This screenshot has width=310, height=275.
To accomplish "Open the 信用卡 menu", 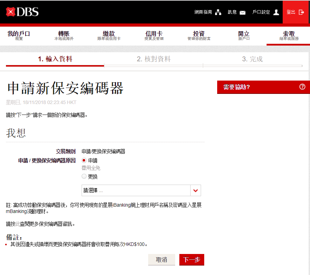I will point(154,35).
